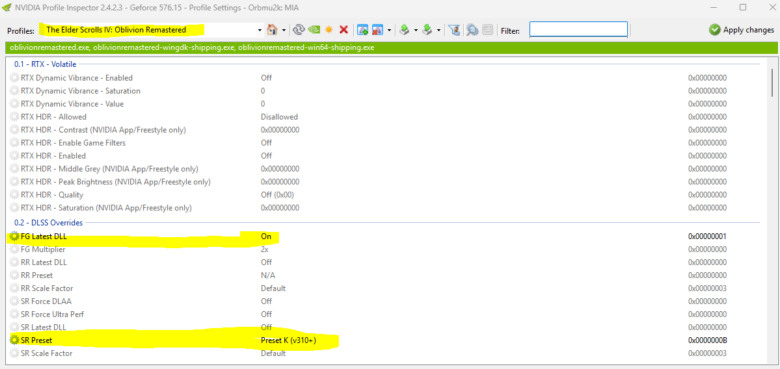Screen dimensions: 780x369
Task: Click magnifier scan profiles icon
Action: 472,30
